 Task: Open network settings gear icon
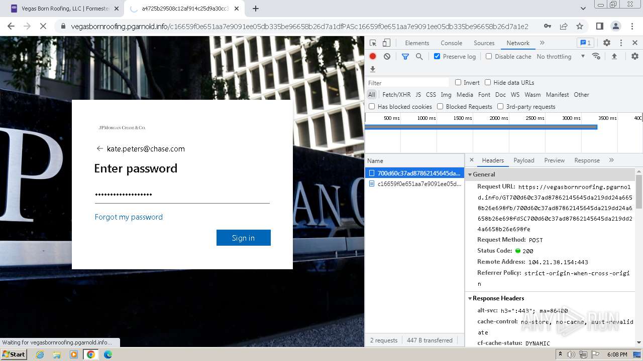635,57
